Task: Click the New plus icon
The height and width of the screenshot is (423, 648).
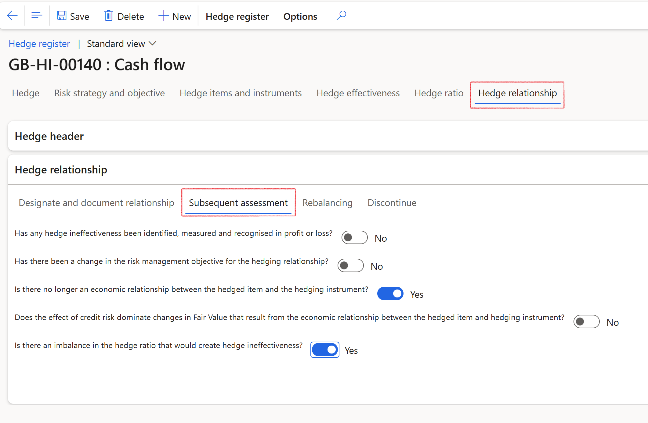Action: (164, 16)
